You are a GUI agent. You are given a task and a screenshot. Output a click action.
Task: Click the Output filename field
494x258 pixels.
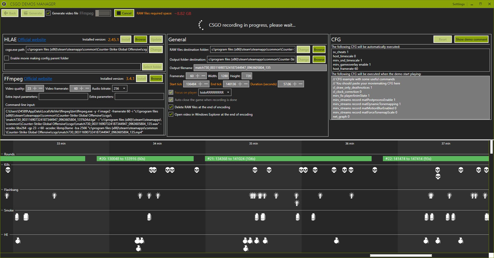click(260, 68)
